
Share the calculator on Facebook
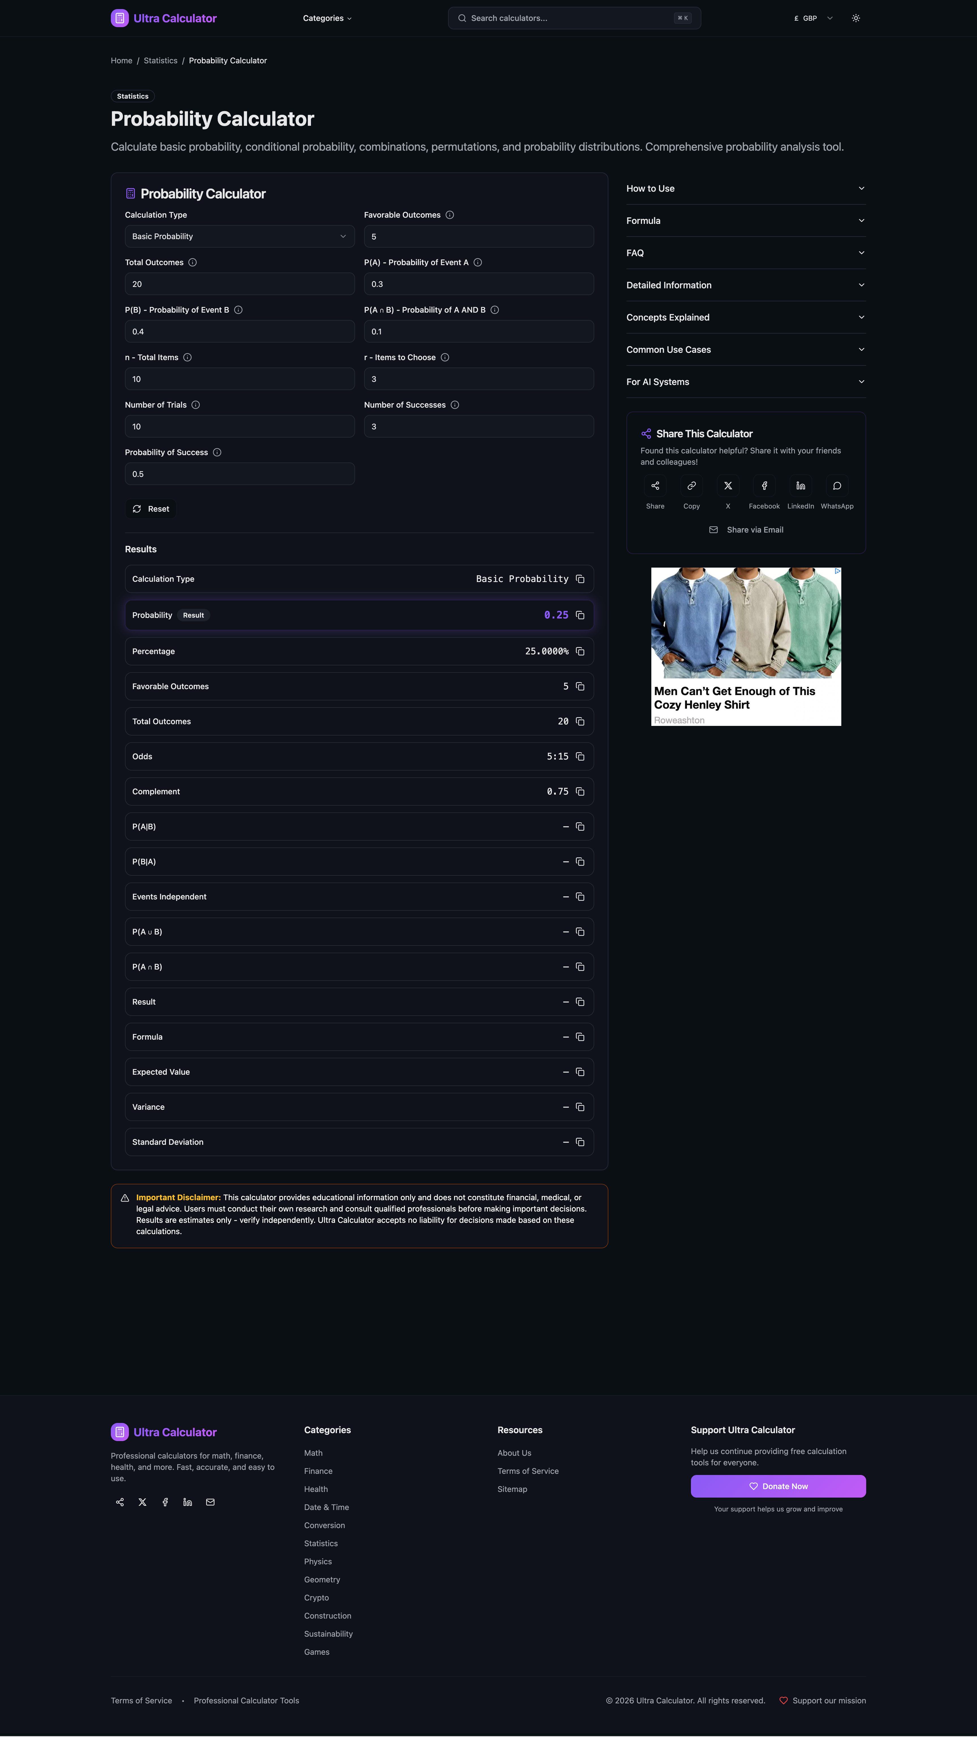764,486
